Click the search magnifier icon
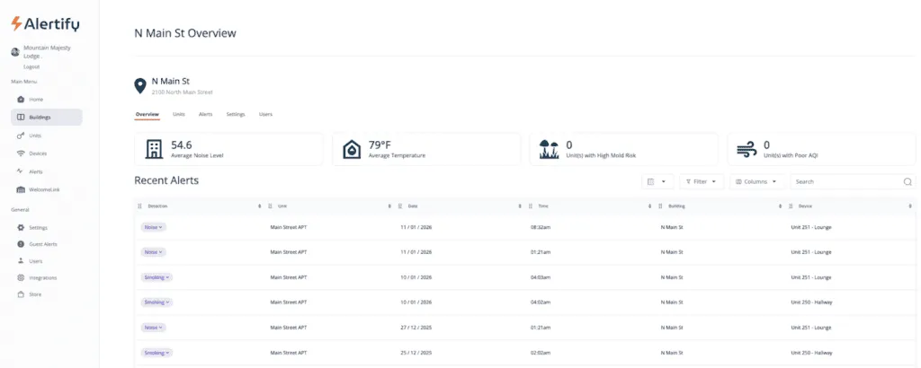 click(x=908, y=181)
